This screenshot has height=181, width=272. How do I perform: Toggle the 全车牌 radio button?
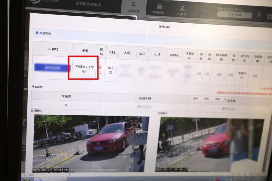(225, 100)
